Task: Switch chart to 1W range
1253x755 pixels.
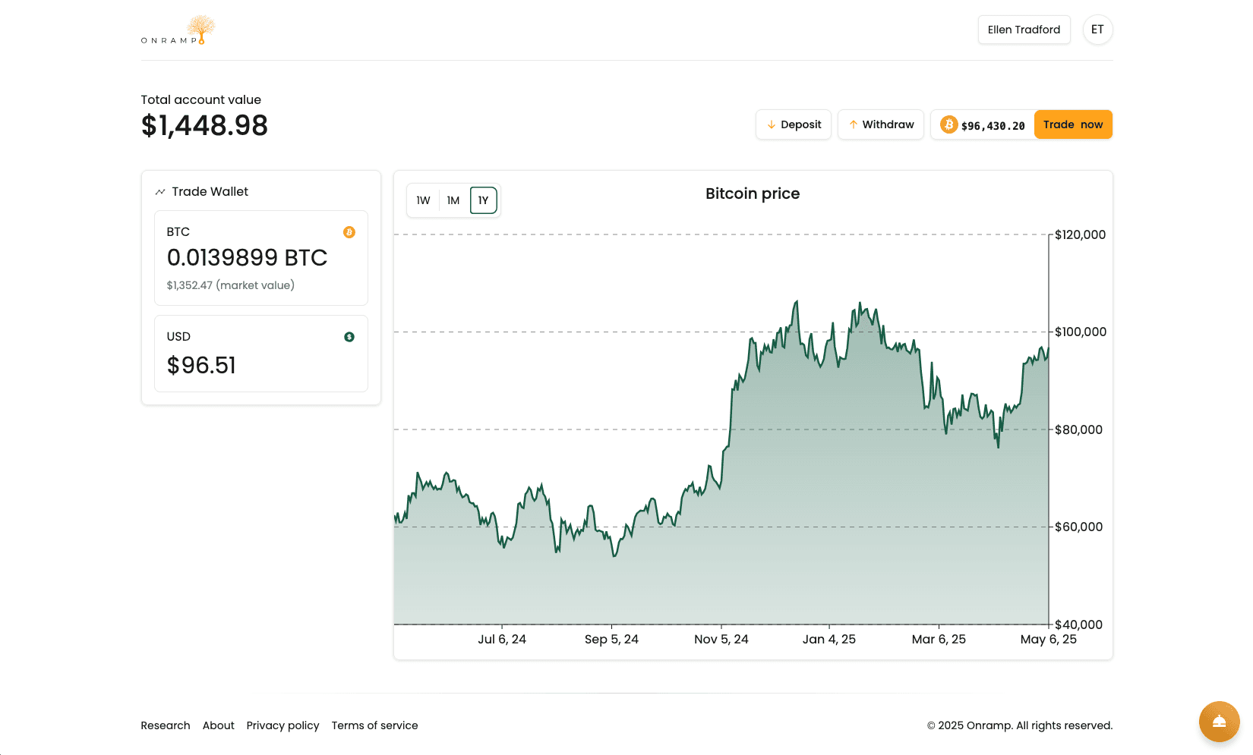Action: click(x=423, y=200)
